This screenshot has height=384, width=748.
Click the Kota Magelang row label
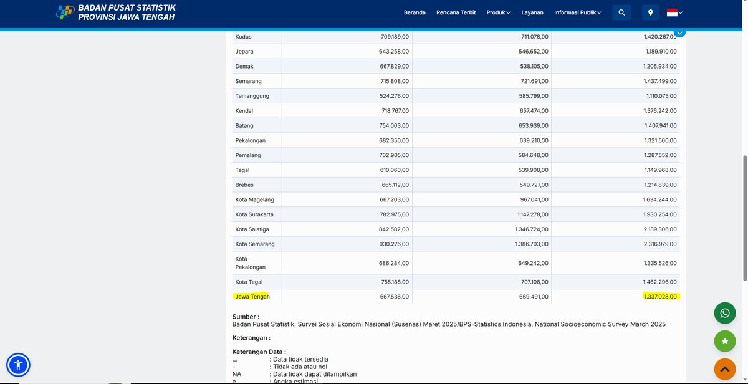click(x=254, y=199)
